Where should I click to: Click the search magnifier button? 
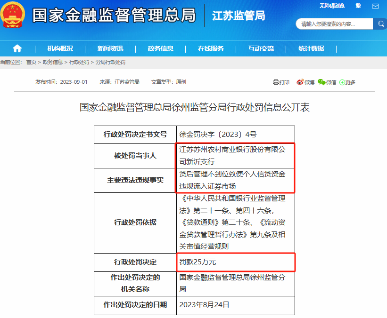point(380,24)
